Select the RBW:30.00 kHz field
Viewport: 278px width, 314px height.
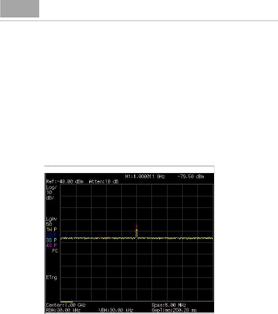point(63,310)
